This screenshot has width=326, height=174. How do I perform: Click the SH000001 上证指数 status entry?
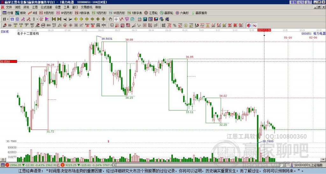click(308, 165)
